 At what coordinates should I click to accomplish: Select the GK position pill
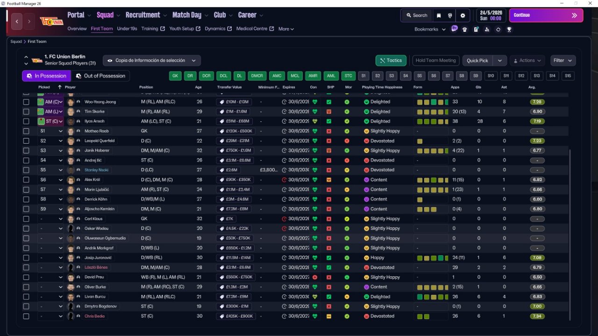[175, 76]
